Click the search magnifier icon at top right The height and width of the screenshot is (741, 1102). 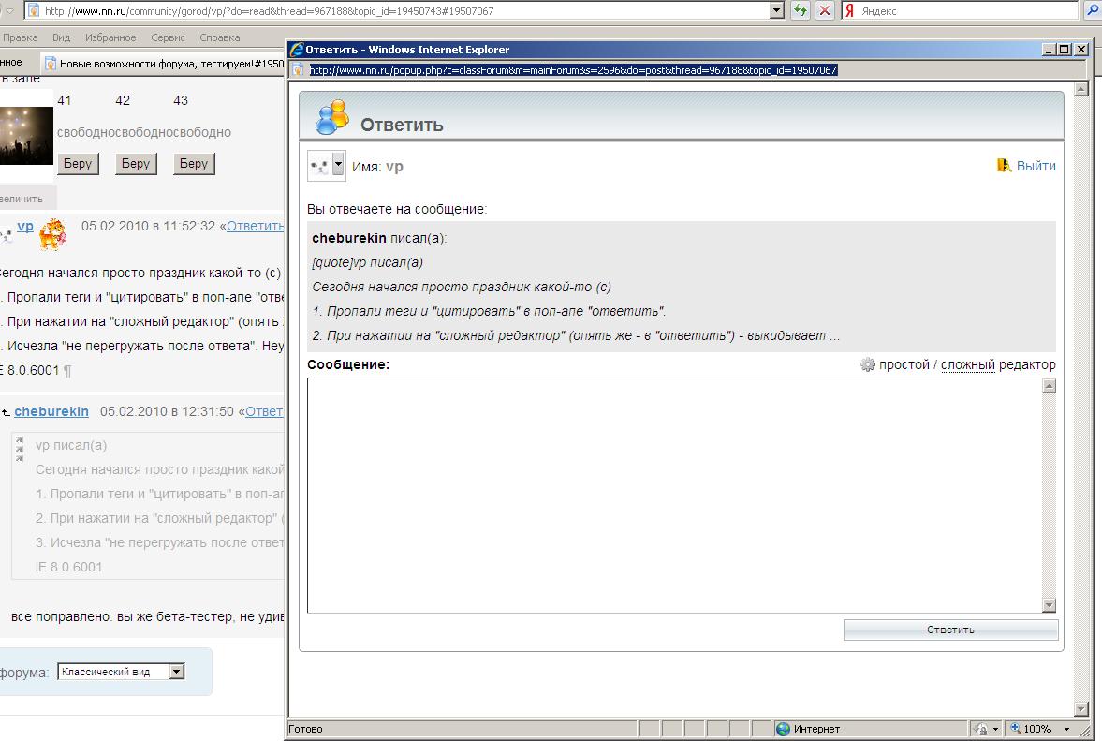click(1093, 10)
